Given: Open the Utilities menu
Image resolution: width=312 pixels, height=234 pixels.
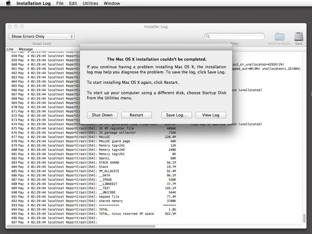Looking at the screenshot, I should [90, 3].
